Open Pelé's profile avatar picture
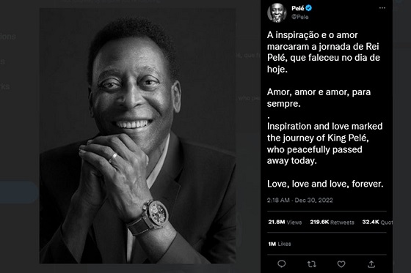Image resolution: width=411 pixels, height=273 pixels. (277, 12)
